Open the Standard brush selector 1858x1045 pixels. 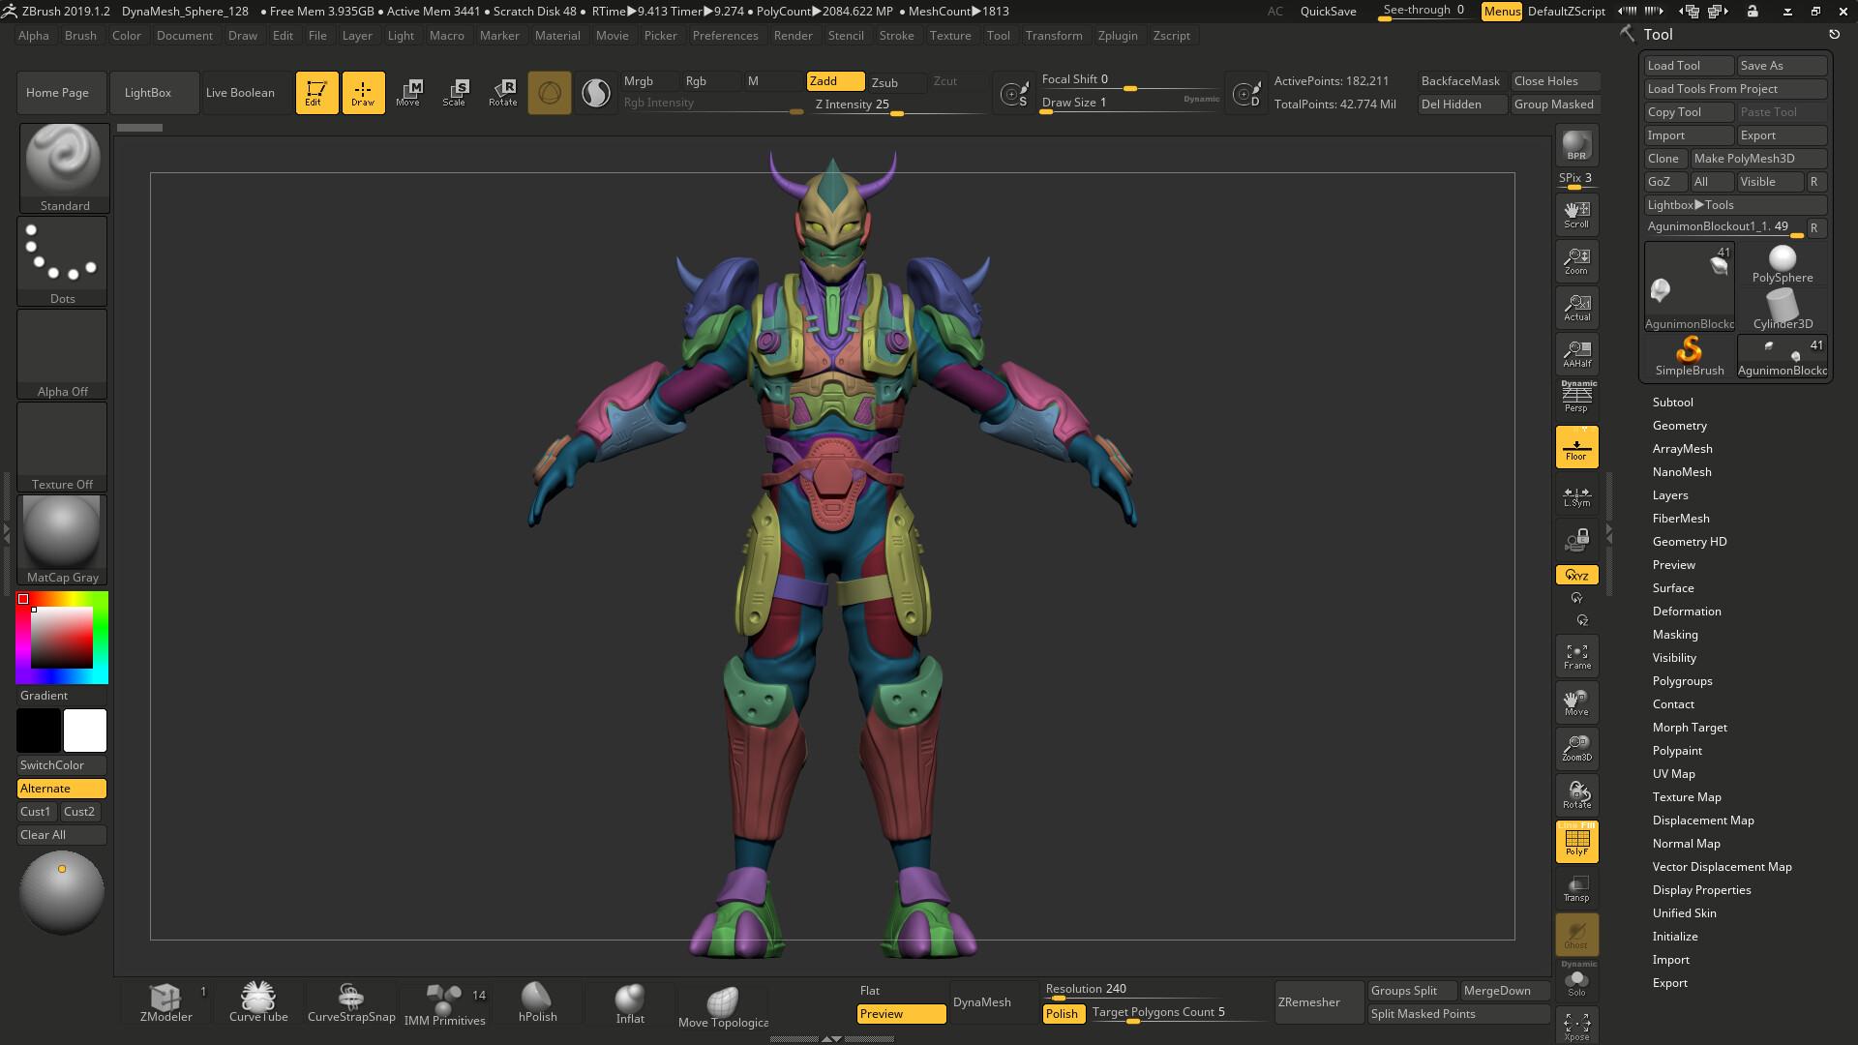64,168
